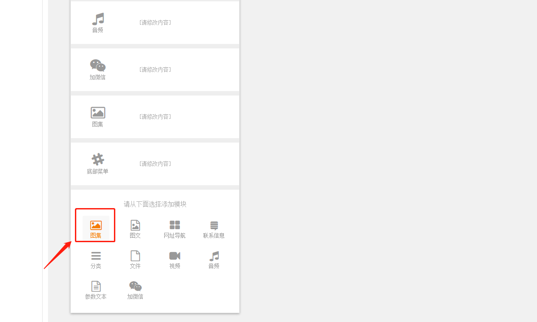Viewport: 537px width, 322px height.
Task: Click the music note icon in the 音频 card
Action: [x=98, y=19]
